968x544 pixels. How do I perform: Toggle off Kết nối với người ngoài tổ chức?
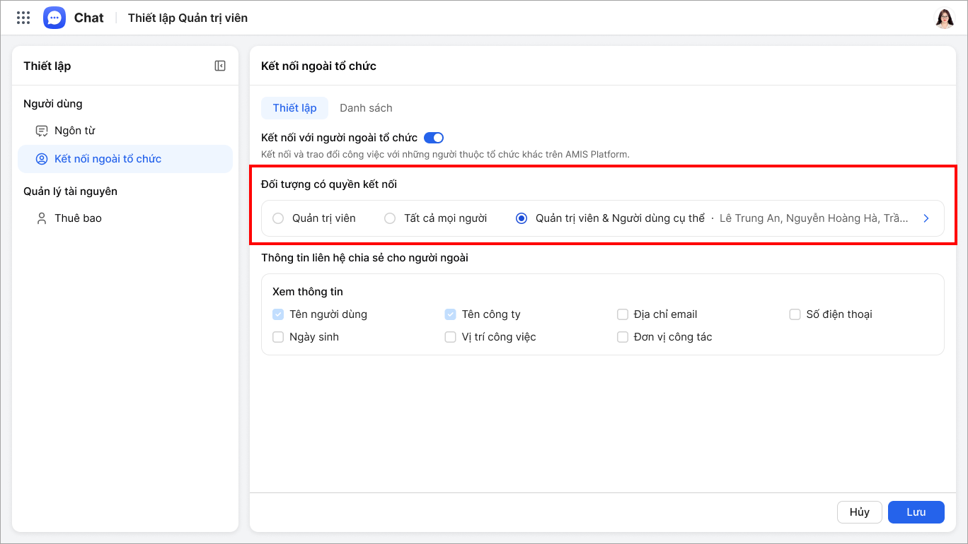[433, 138]
